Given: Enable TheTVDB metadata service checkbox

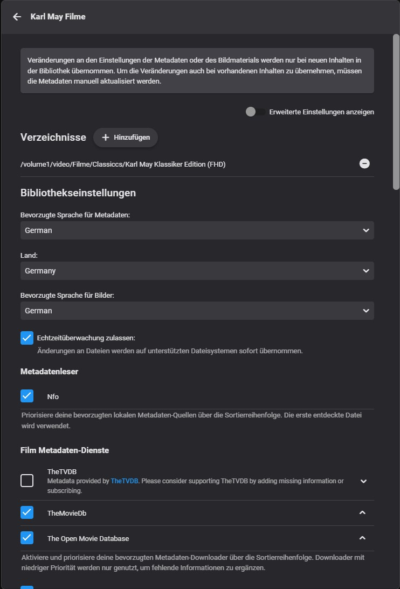Looking at the screenshot, I should 27,481.
